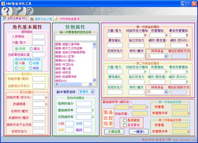Click the 初始伤害 result field
This screenshot has height=143, width=198.
coord(140,114)
